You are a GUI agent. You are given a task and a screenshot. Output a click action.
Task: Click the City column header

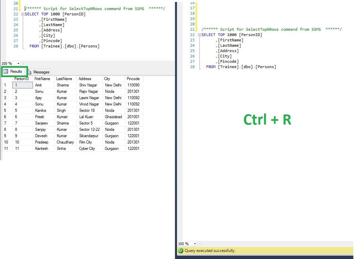coord(114,79)
